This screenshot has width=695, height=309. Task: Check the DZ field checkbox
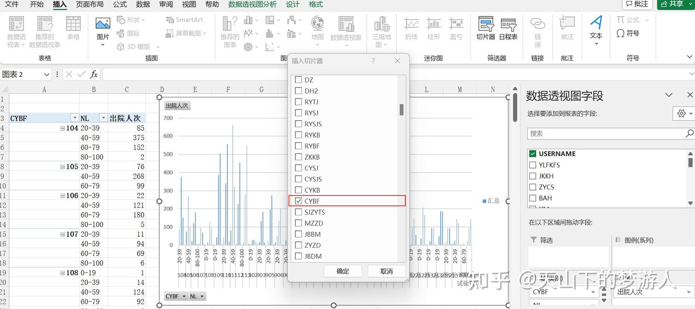(299, 80)
